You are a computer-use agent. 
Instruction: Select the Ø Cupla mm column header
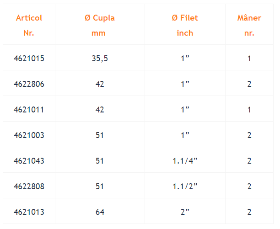pos(100,25)
